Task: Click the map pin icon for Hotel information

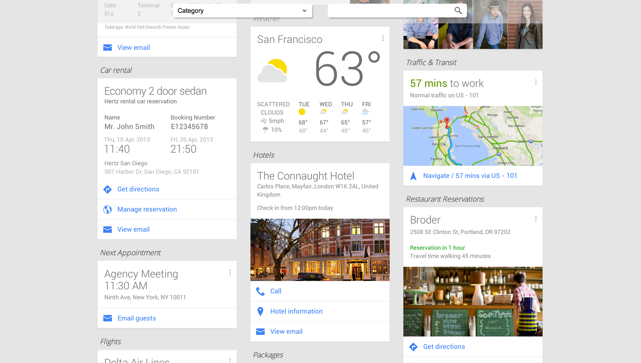Action: [260, 311]
